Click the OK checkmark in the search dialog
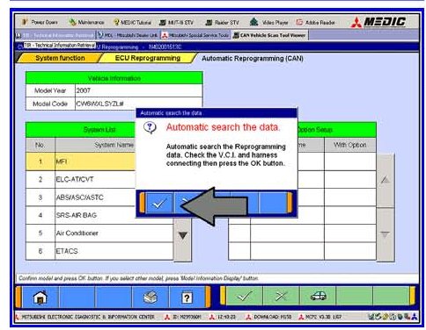The image size is (426, 330). click(159, 203)
